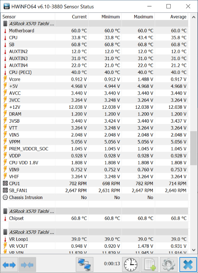Click the +12V voltage bolt icon
198x273 pixels.
pyautogui.click(x=5, y=107)
